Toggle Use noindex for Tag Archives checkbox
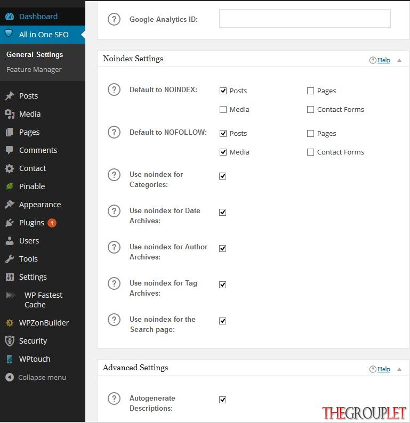The height and width of the screenshot is (423, 410). (222, 284)
